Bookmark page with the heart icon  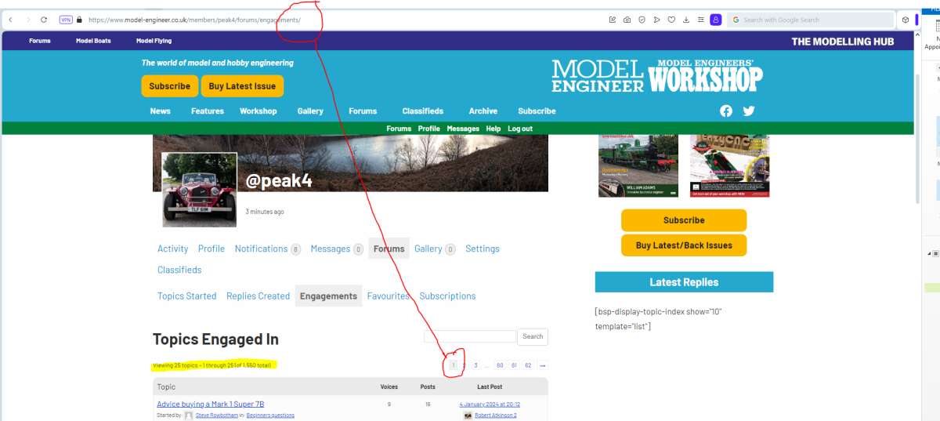[x=671, y=20]
